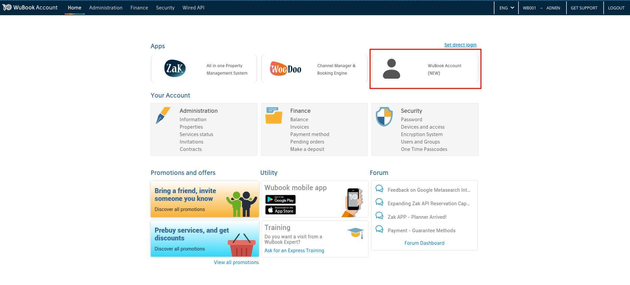Open Password under Security
This screenshot has width=630, height=285.
click(x=411, y=120)
